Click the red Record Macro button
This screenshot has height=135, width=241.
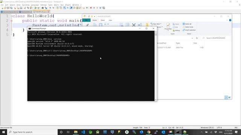click(91, 8)
